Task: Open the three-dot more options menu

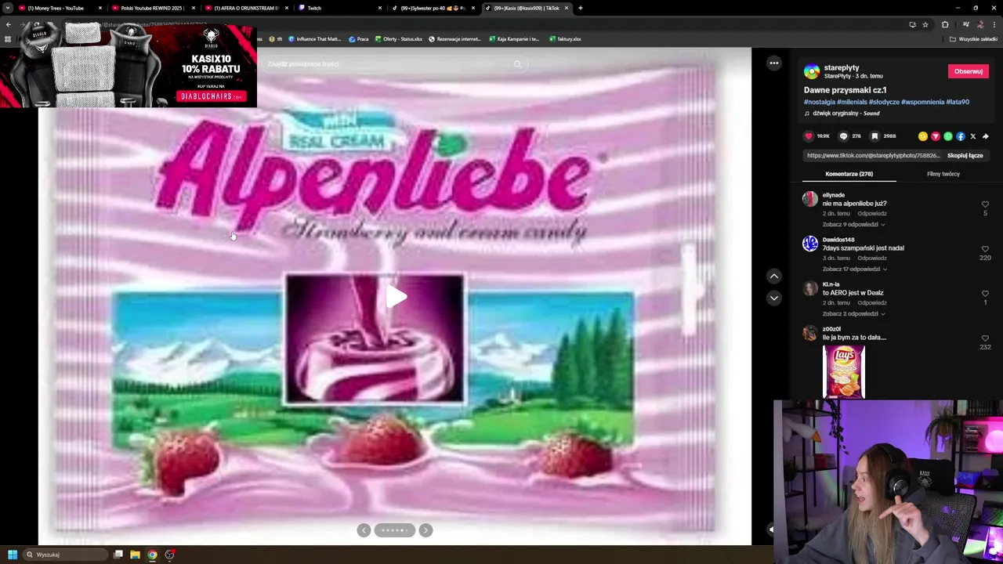Action: click(773, 63)
